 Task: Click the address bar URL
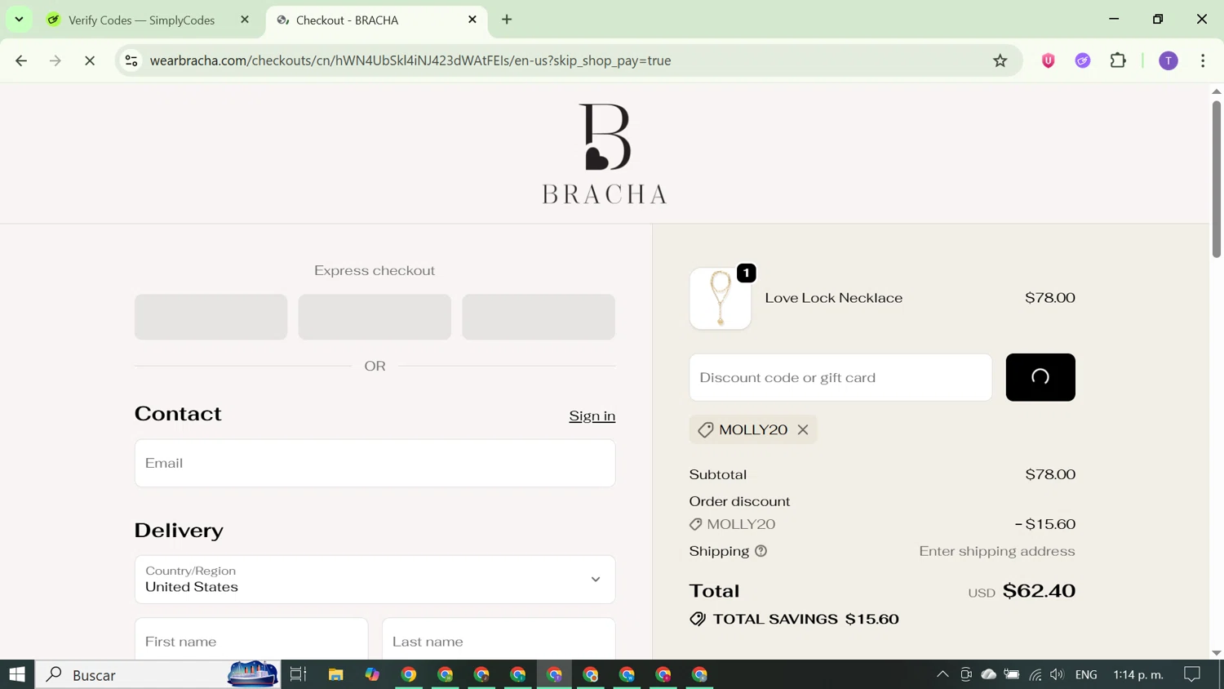[x=410, y=60]
